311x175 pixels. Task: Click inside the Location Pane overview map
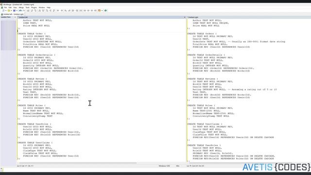click(8, 35)
